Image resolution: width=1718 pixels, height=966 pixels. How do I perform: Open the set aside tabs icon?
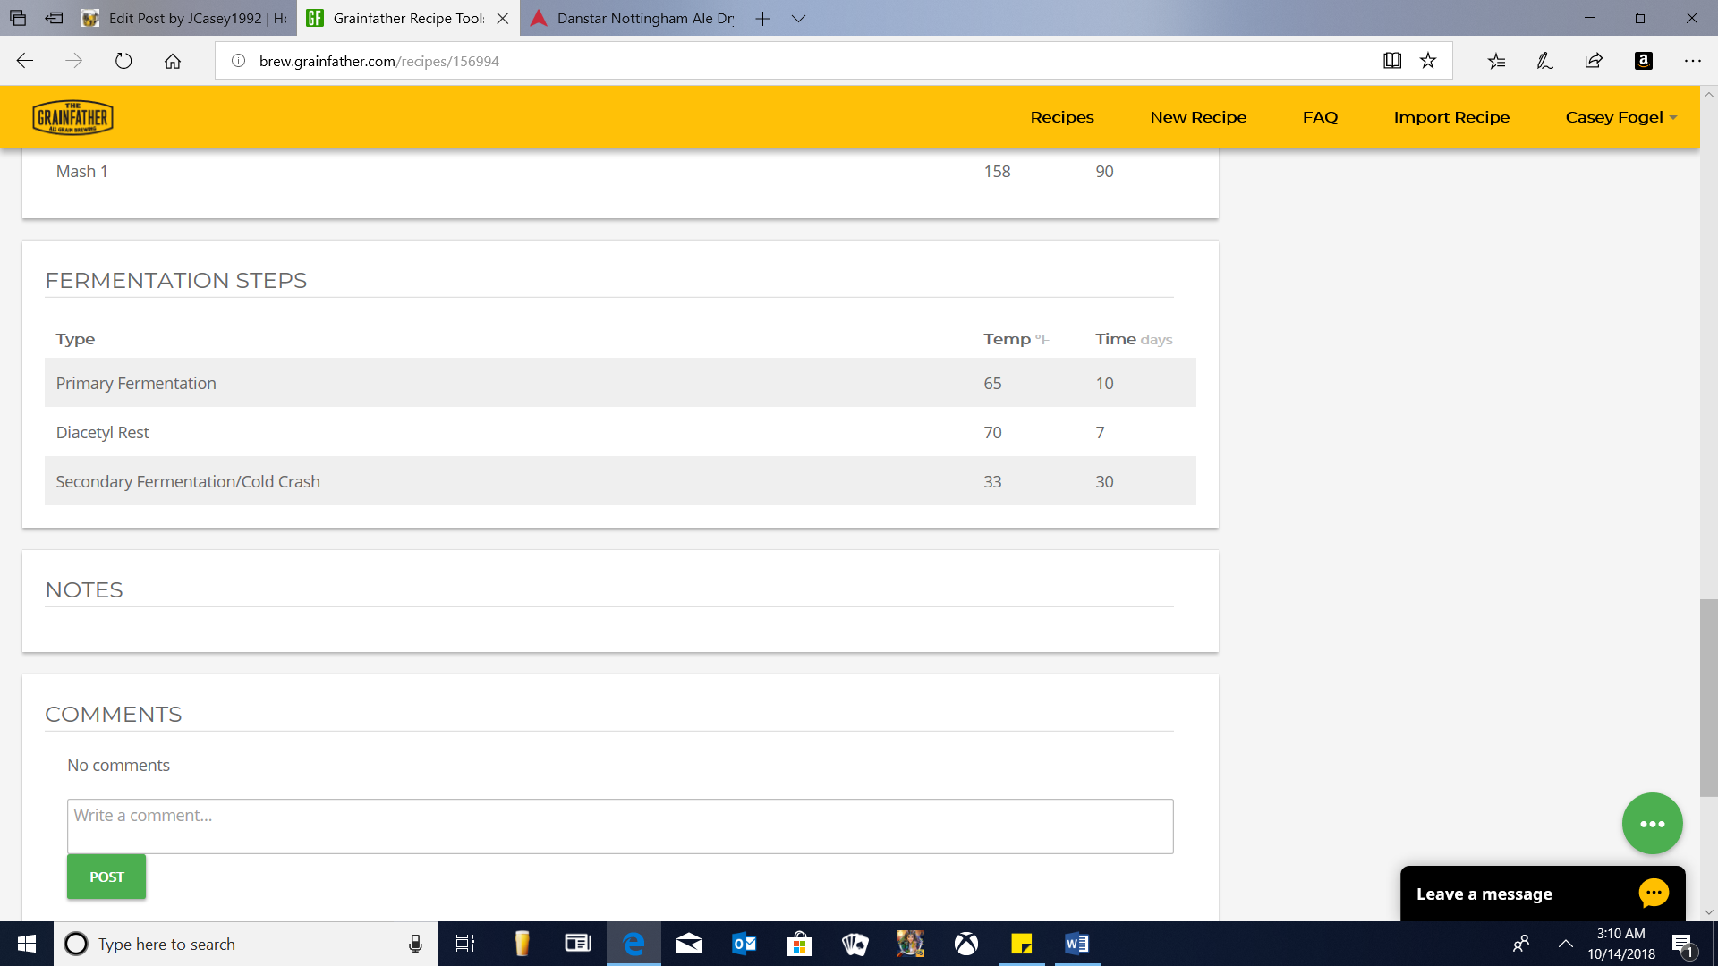(55, 18)
